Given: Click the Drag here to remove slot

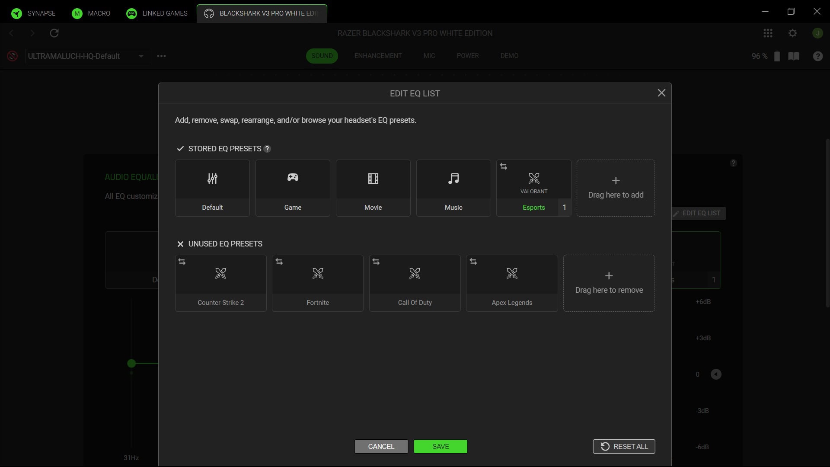Looking at the screenshot, I should pos(609,283).
